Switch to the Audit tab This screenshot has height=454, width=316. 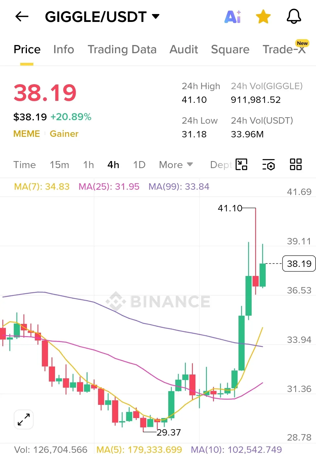coord(184,49)
